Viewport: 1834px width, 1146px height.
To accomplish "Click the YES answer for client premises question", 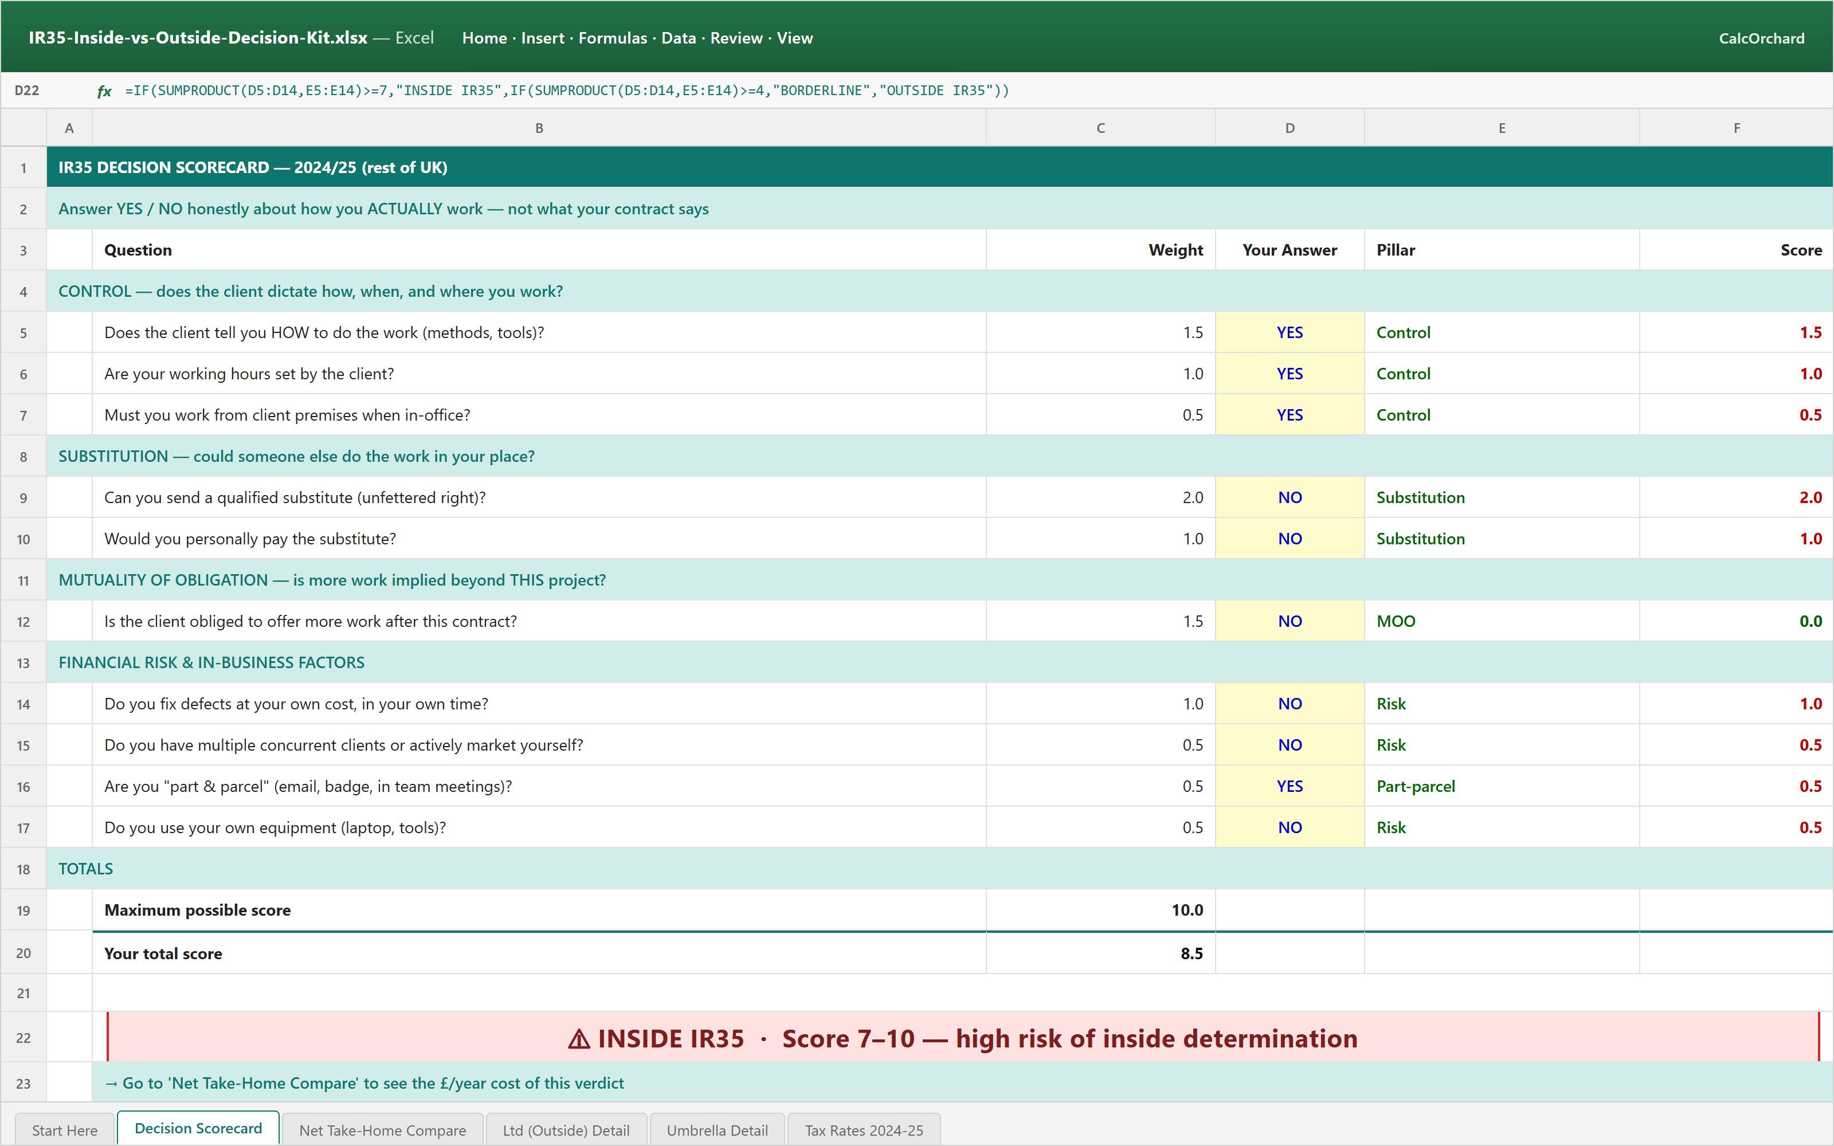I will click(x=1290, y=415).
